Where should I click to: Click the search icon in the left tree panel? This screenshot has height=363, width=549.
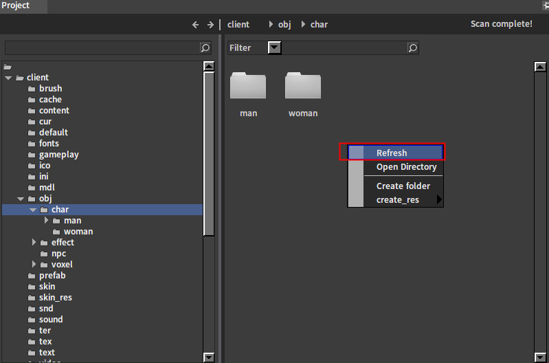tap(205, 47)
